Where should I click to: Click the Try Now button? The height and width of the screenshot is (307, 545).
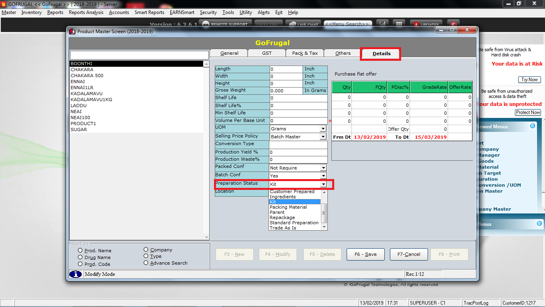point(530,80)
